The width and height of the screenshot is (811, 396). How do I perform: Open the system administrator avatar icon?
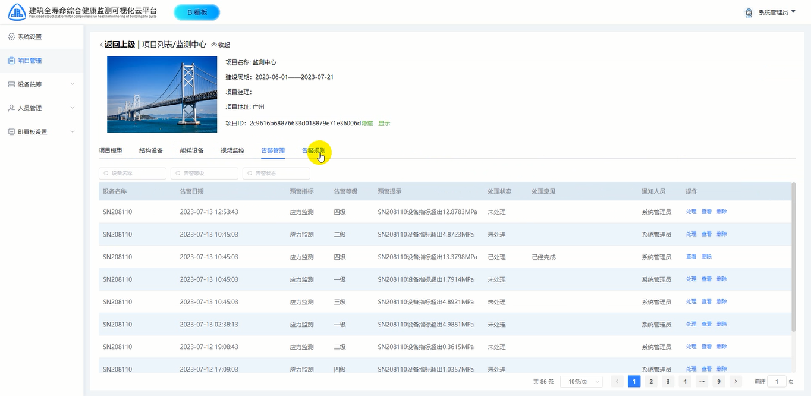[749, 12]
